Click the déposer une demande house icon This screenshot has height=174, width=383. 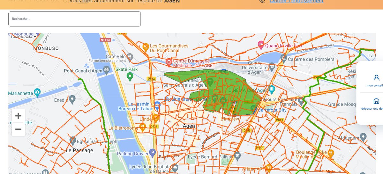pyautogui.click(x=377, y=101)
